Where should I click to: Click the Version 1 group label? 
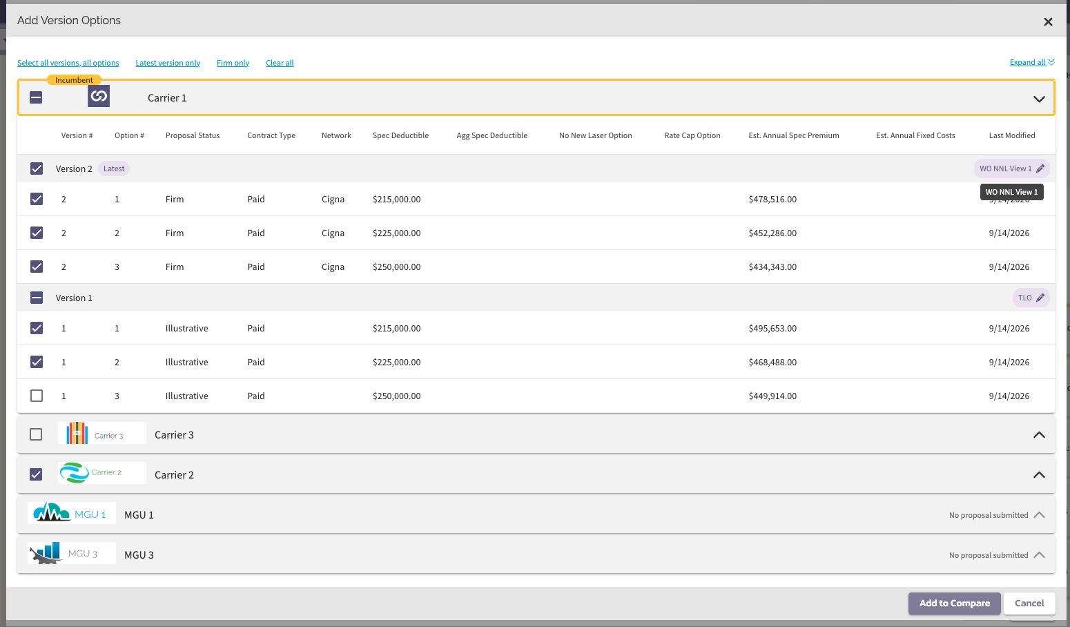click(74, 298)
